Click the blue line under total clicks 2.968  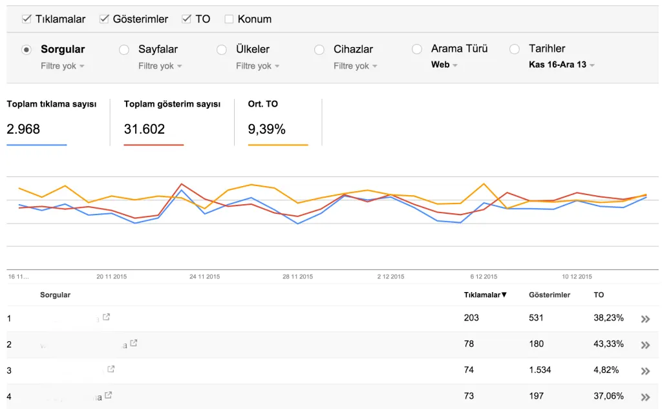(37, 145)
